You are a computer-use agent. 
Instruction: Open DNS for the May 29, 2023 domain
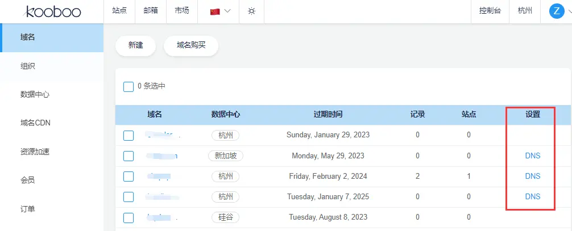(x=532, y=156)
